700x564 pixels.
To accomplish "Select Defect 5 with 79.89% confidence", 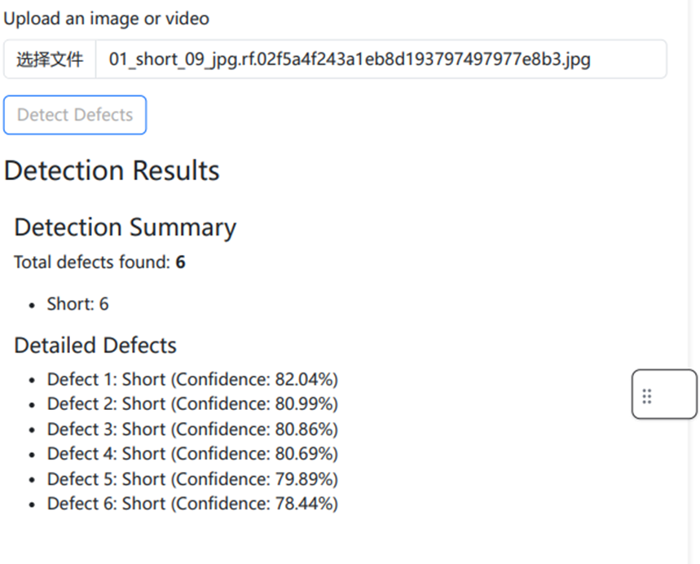I will (192, 479).
